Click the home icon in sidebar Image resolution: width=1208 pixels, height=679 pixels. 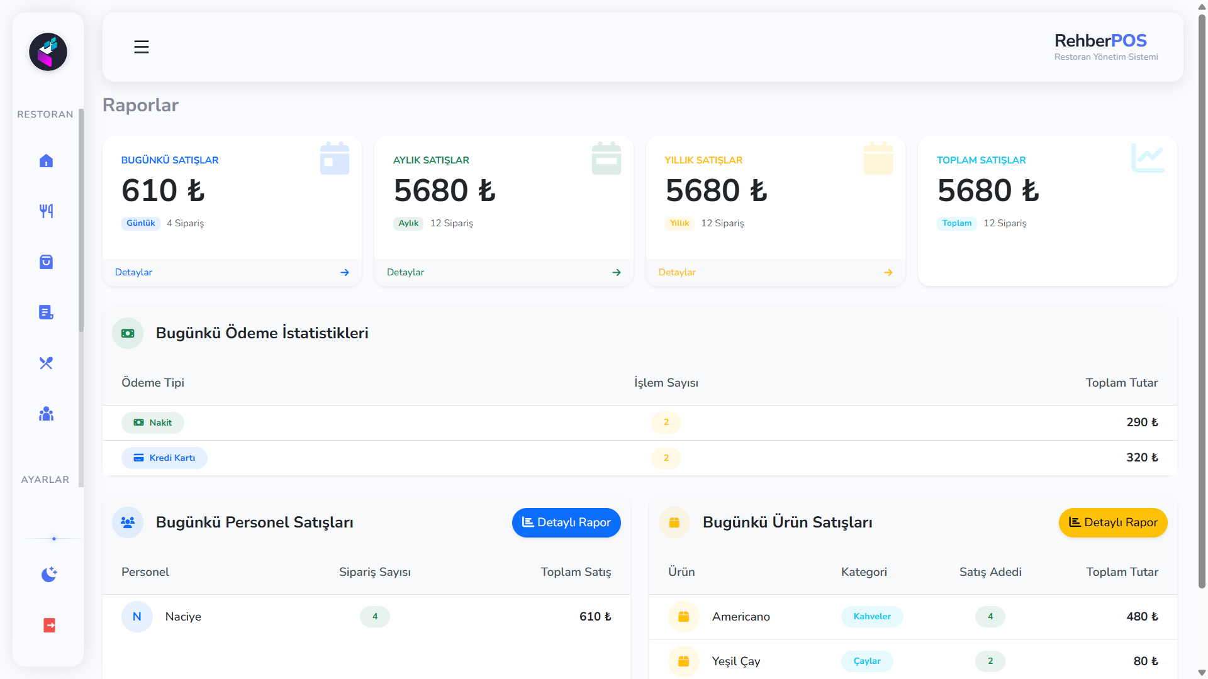point(46,161)
